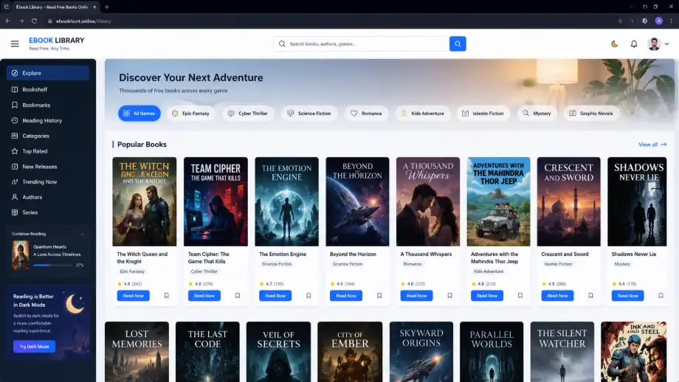The width and height of the screenshot is (679, 382).
Task: Select the Kids Adventure genre chip
Action: (422, 114)
